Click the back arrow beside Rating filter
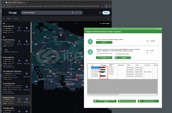This screenshot has height=113, width=172. (4, 18)
